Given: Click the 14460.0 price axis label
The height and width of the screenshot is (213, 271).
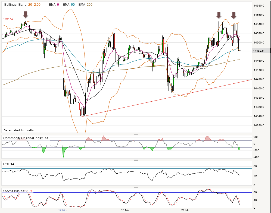Looking at the screenshot, I should click(259, 61).
